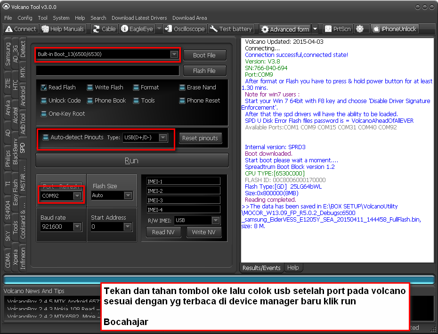Viewport: 438px width, 334px height.
Task: Click Test battery in the toolbar
Action: 231,29
